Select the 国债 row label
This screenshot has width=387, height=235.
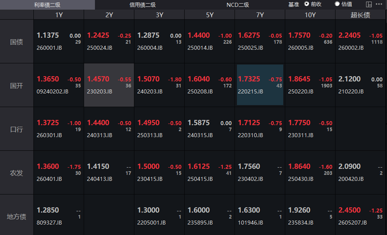click(17, 42)
